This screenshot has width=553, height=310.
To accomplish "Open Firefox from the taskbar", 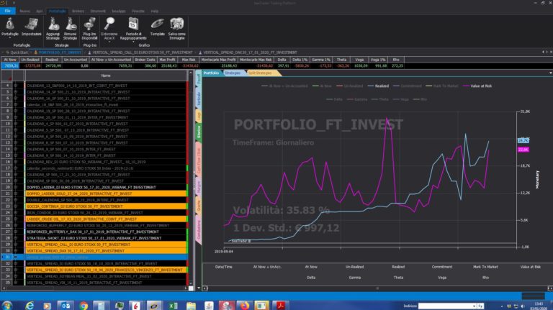I will point(244,306).
